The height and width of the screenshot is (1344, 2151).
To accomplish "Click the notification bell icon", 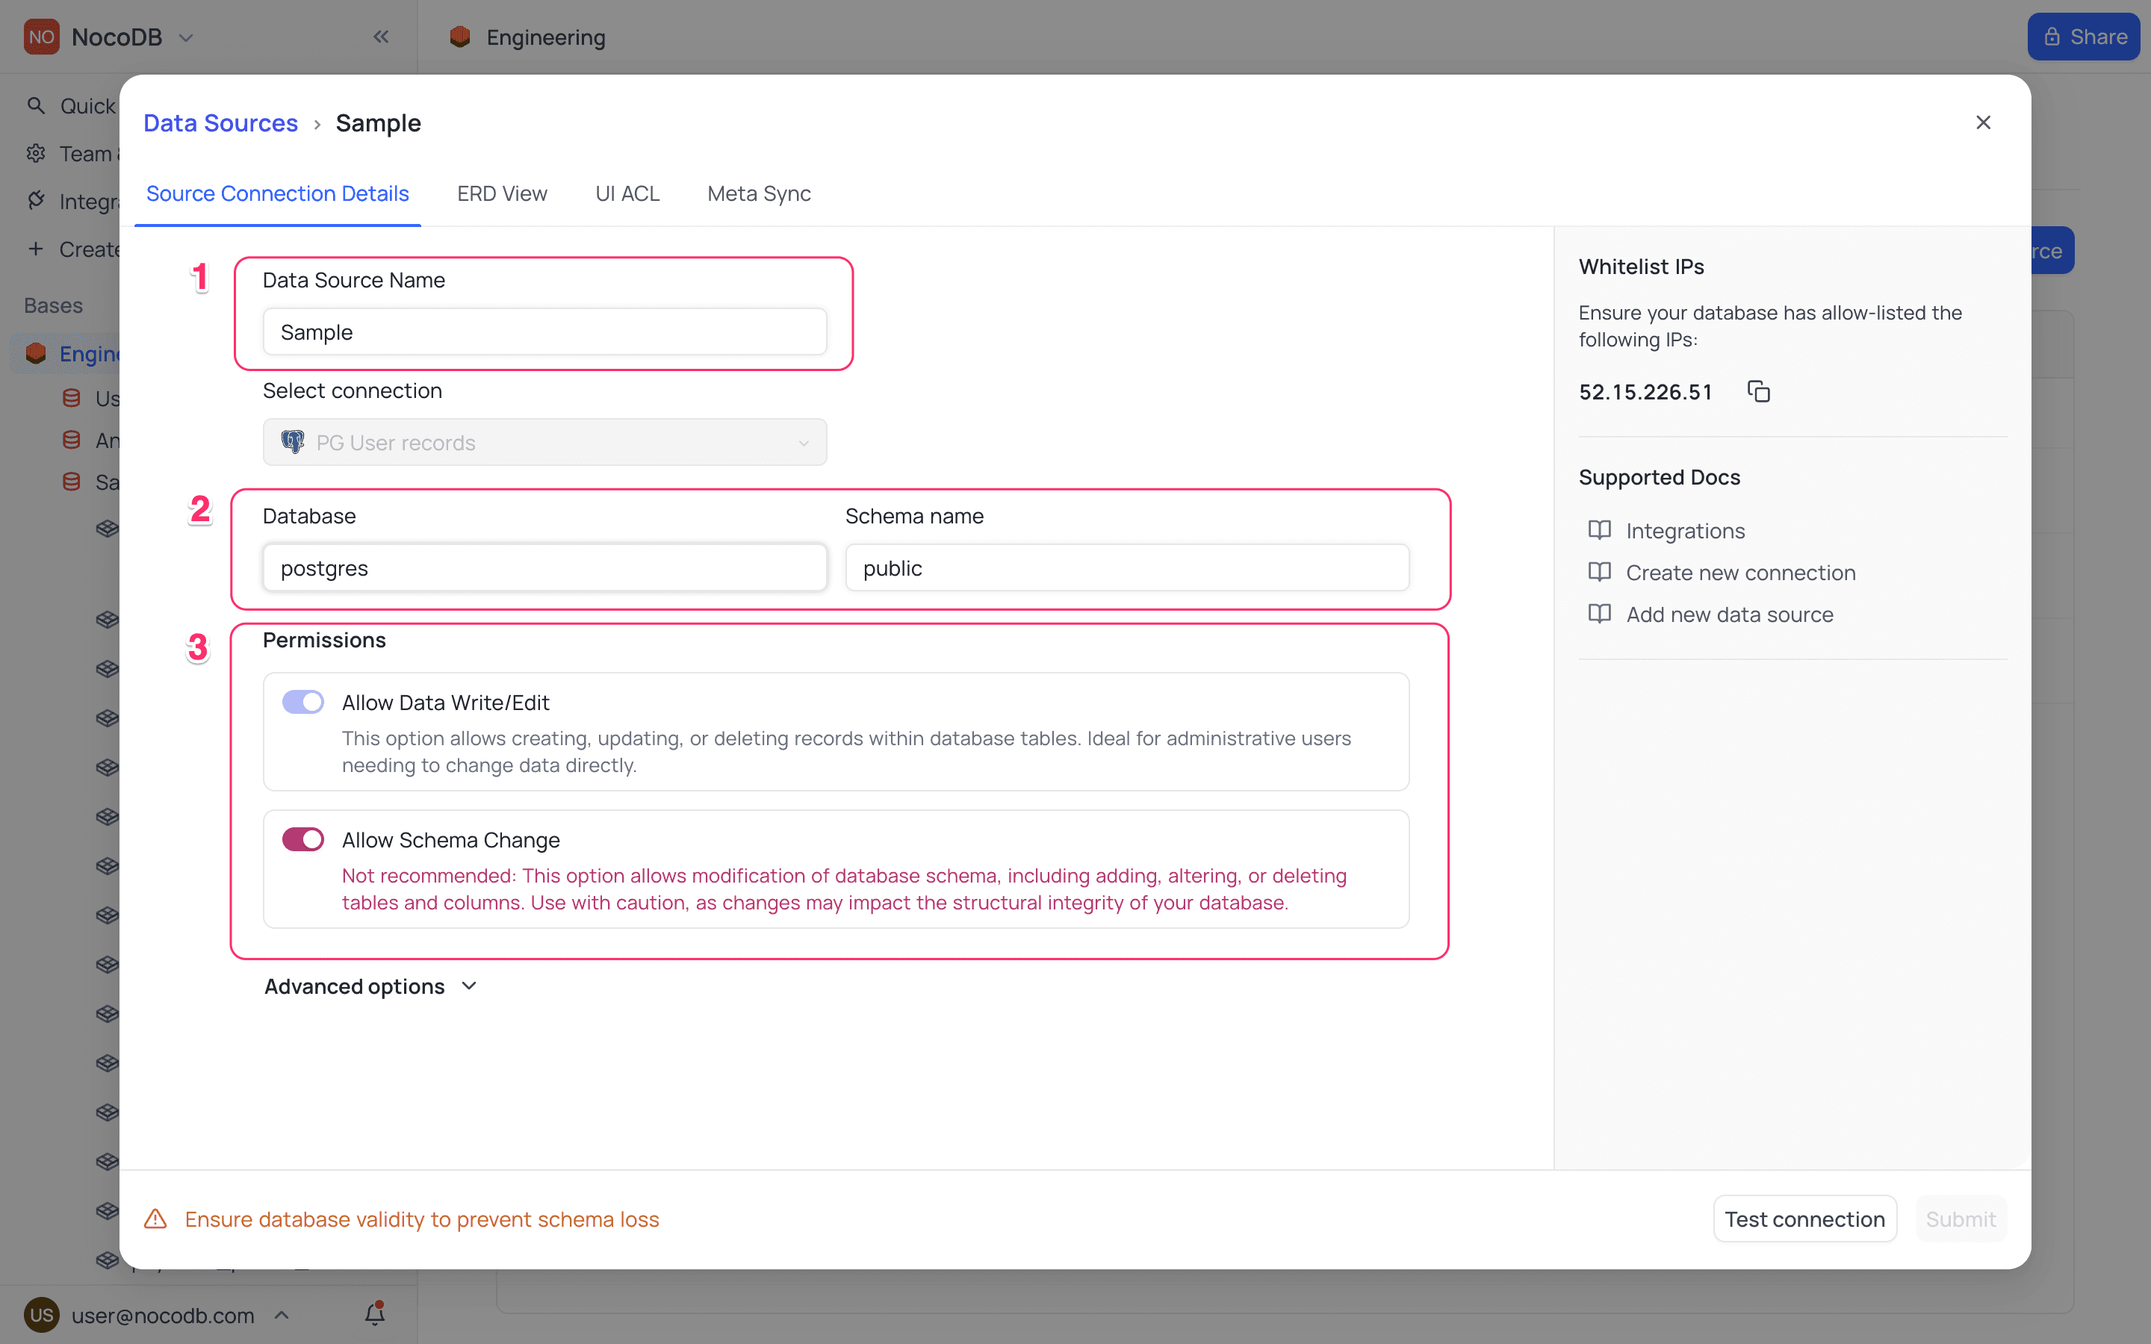I will coord(375,1314).
